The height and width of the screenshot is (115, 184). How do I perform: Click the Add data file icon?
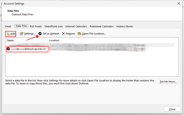8,34
